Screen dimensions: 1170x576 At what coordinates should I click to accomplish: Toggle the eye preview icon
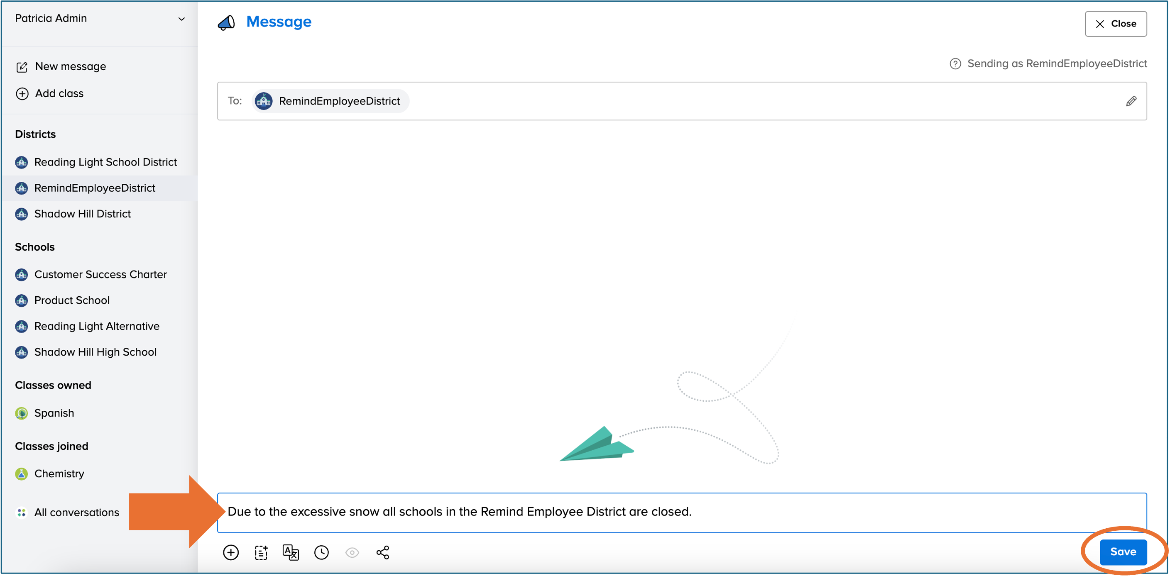[352, 552]
